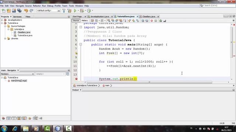Click the History view button
This screenshot has height=132, width=236.
coord(84,21)
